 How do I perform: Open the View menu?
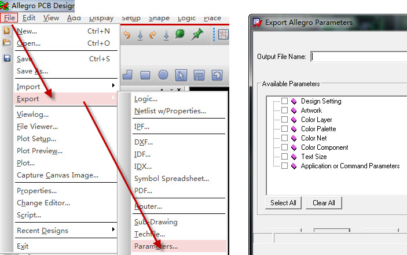(x=51, y=17)
